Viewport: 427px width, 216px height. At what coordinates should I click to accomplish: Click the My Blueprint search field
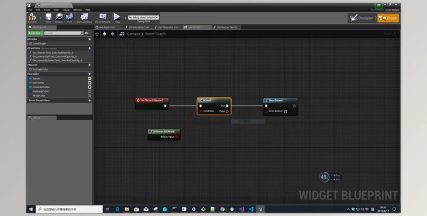[63, 33]
